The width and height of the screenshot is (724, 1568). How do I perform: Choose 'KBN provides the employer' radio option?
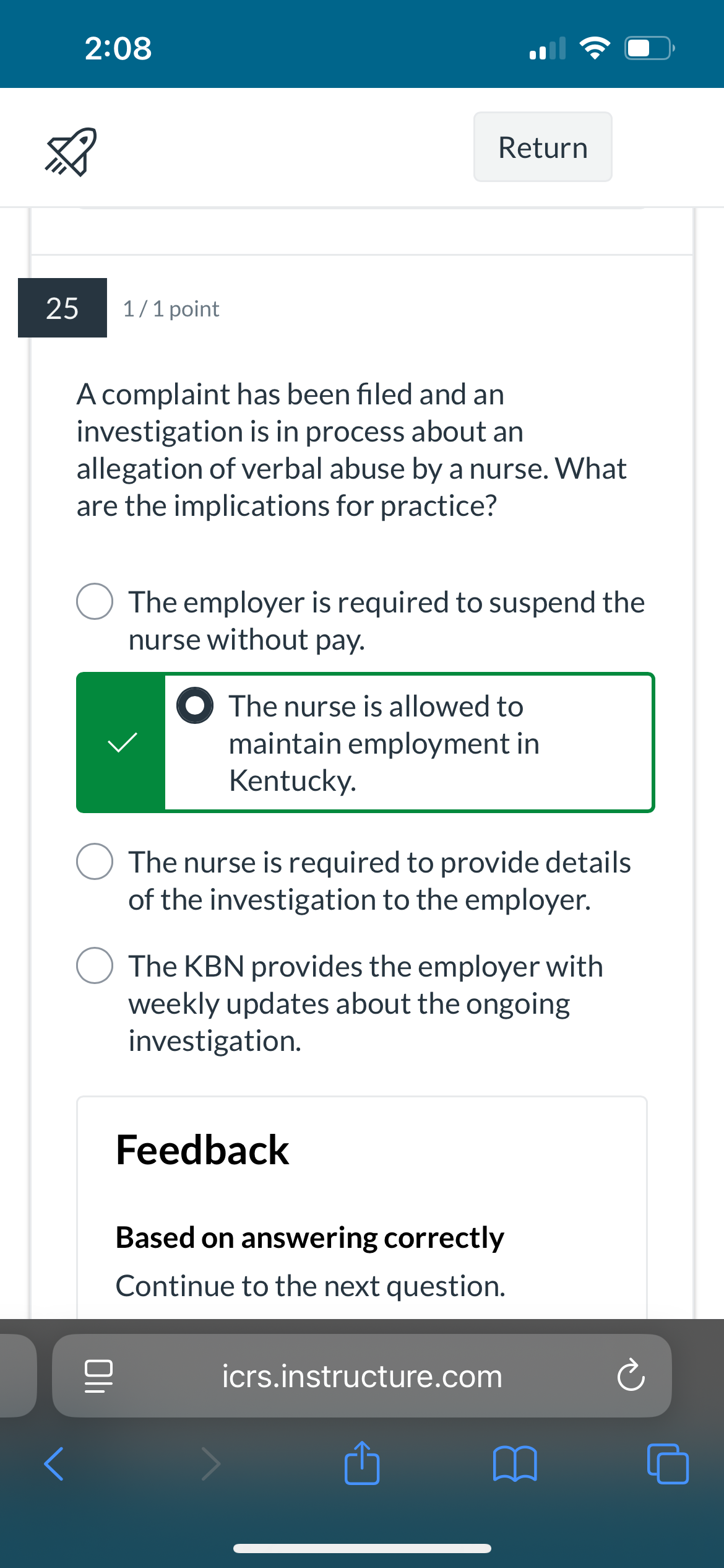pos(95,965)
